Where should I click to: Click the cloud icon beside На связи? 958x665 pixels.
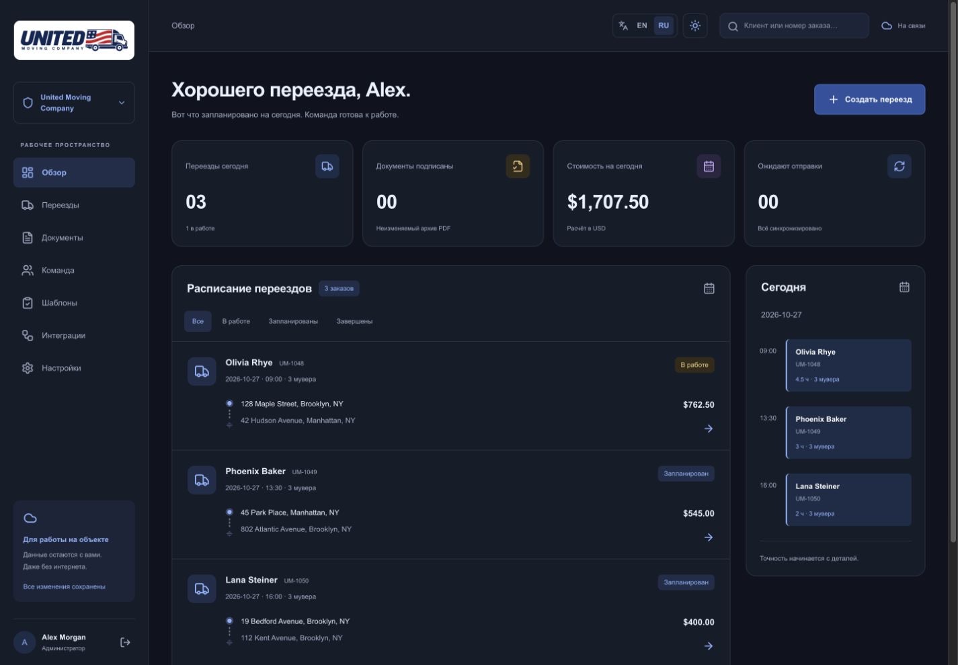(x=887, y=26)
